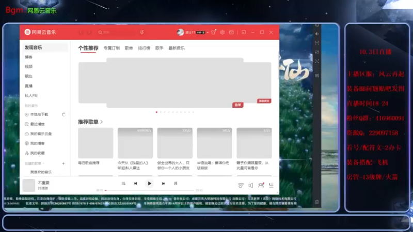Image resolution: width=413 pixels, height=232 pixels.
Task: Switch to 歌单 tab
Action: pyautogui.click(x=129, y=48)
